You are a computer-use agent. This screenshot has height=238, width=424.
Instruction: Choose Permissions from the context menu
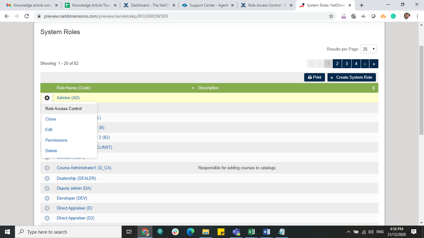coord(69,140)
